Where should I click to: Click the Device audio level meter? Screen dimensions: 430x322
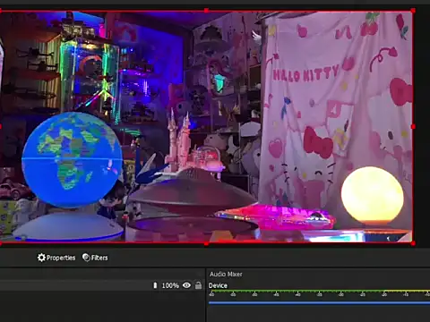point(319,291)
